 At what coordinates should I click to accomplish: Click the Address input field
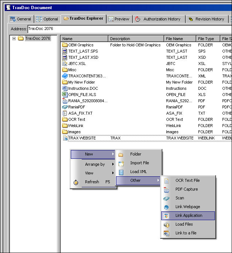130,29
